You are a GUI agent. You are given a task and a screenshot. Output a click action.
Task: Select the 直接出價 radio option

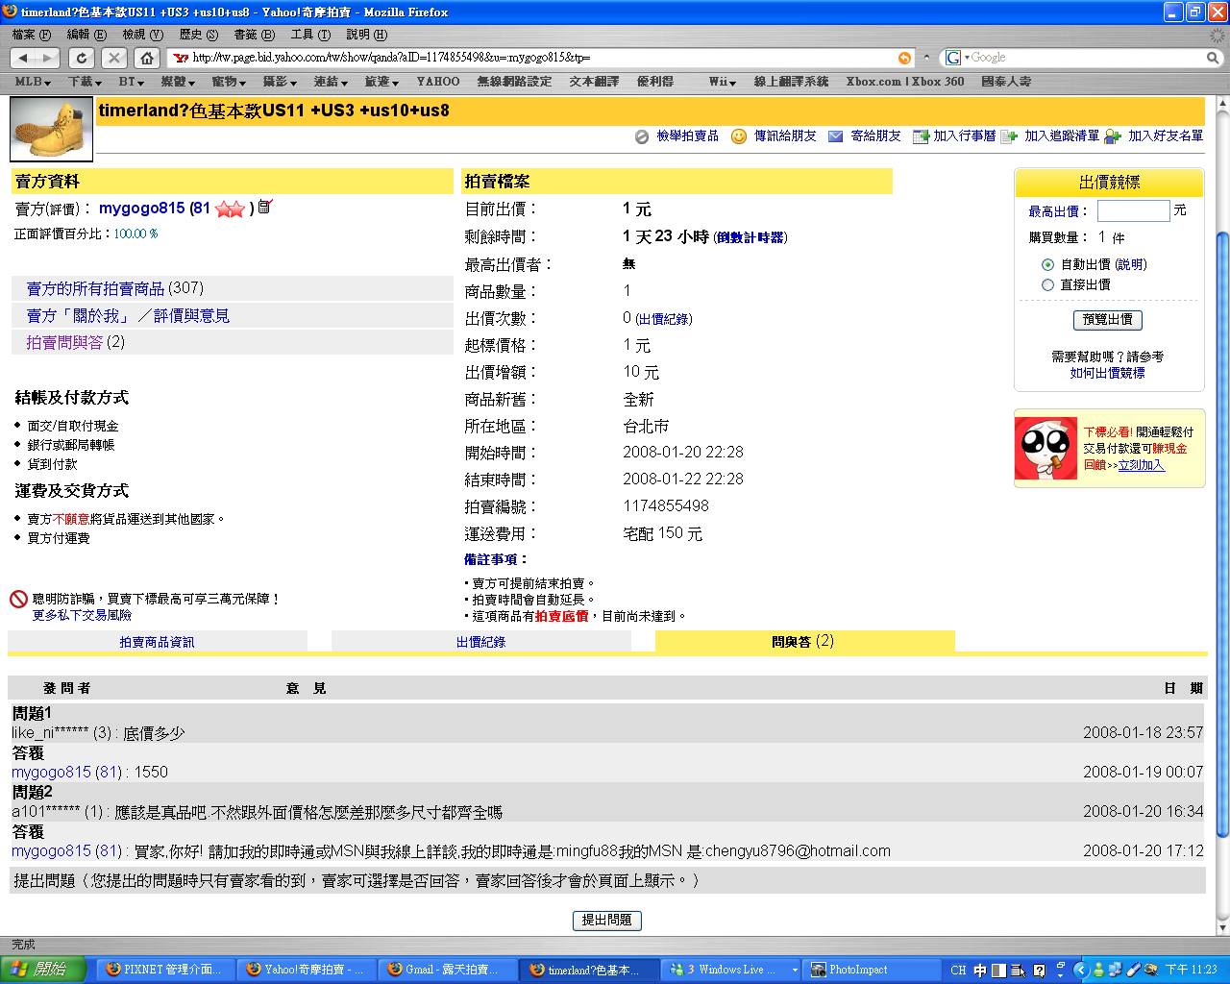1047,284
